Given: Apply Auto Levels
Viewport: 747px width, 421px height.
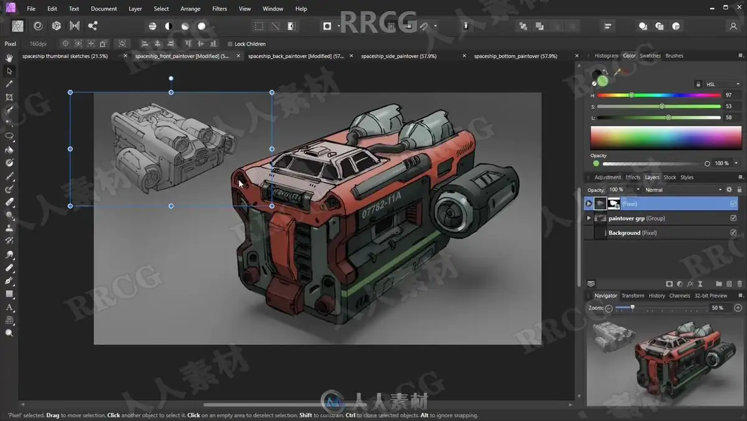Looking at the screenshot, I should pyautogui.click(x=153, y=26).
